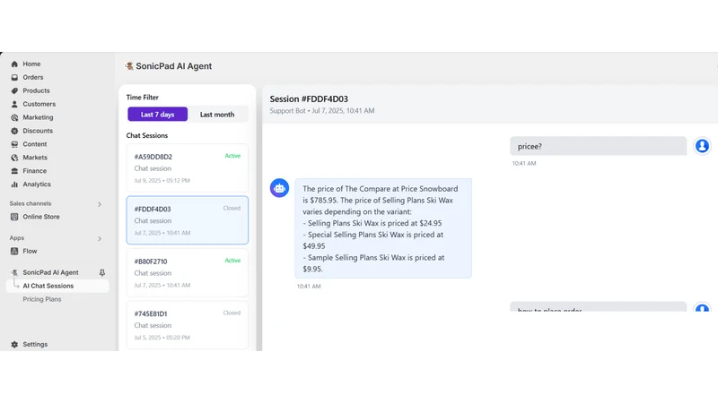
Task: Click the Closed status on #745E81D1
Action: [232, 313]
